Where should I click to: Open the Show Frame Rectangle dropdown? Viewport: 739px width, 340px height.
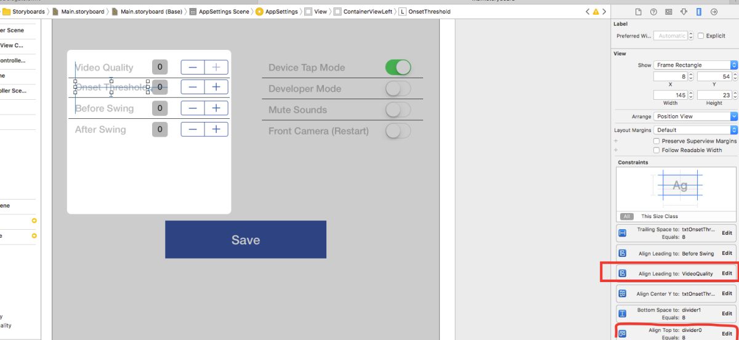[695, 65]
